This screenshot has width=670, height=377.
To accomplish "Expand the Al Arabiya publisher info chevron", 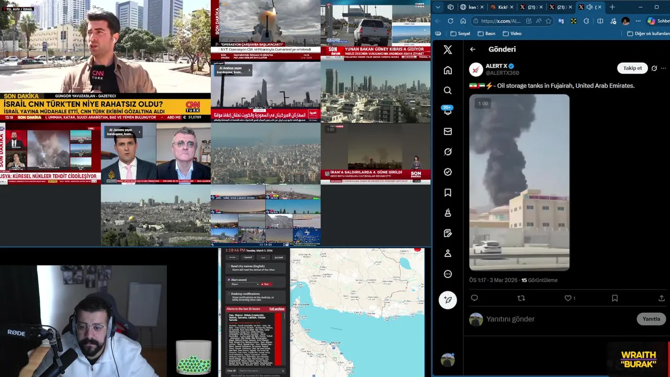I will click(249, 70).
